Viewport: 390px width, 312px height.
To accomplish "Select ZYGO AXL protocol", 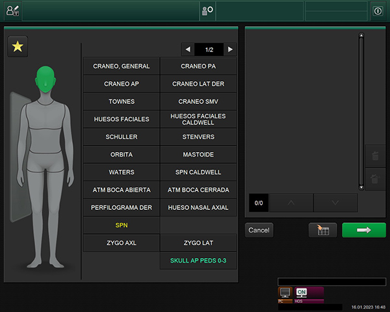I will (x=122, y=243).
